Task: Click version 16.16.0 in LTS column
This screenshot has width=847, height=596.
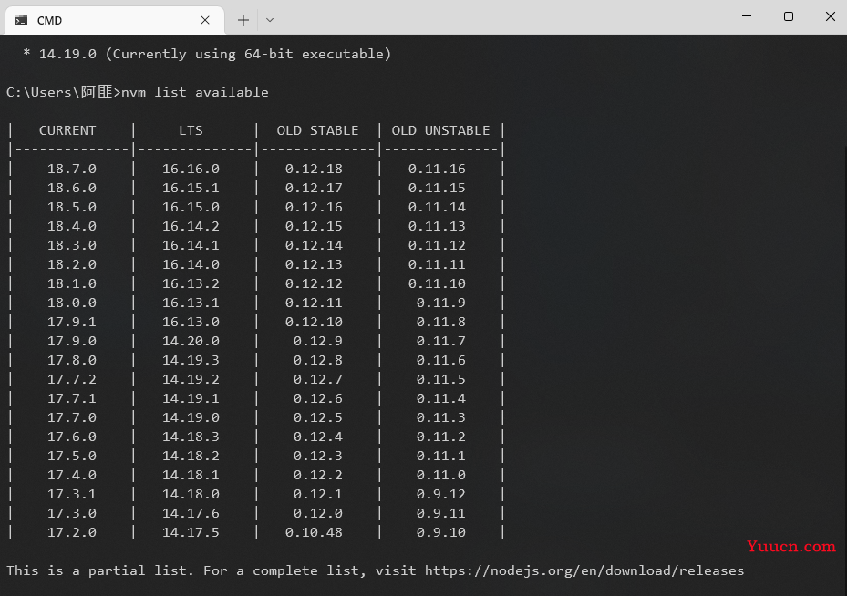Action: tap(191, 169)
